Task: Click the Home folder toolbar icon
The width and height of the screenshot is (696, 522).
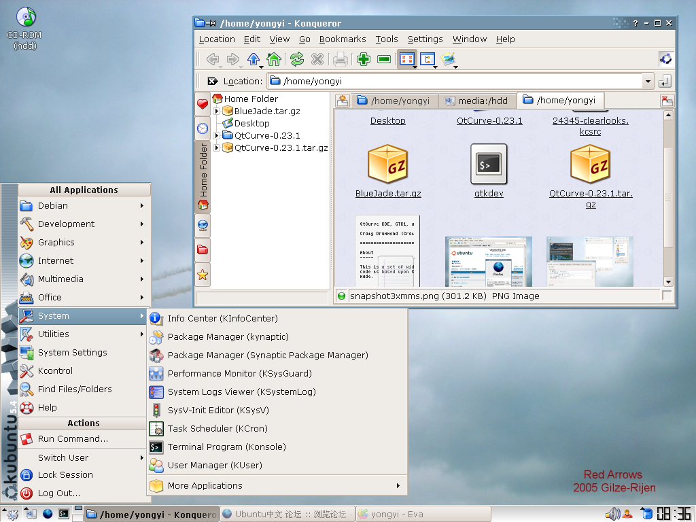Action: 274,59
